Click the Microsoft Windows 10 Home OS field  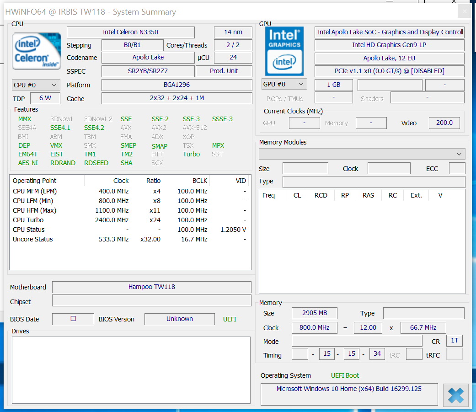point(349,394)
